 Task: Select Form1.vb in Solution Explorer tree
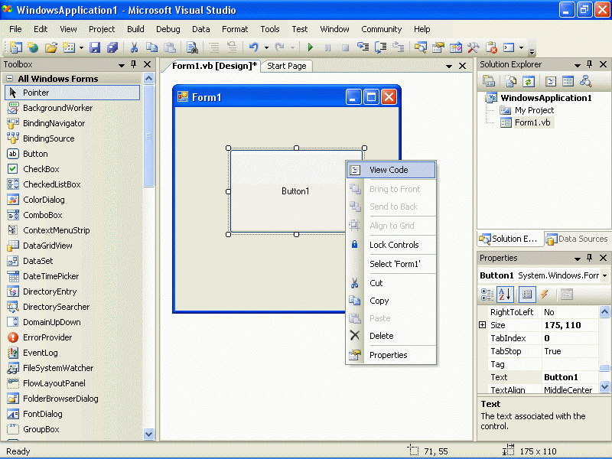(x=532, y=122)
